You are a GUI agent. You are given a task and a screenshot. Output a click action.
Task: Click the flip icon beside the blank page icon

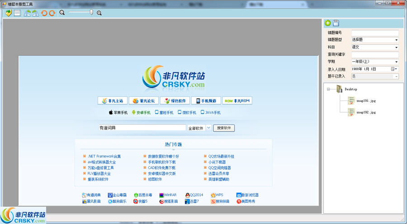tap(27, 13)
